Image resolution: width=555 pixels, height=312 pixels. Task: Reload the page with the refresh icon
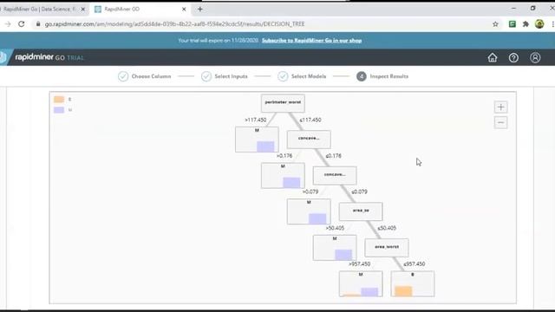(x=22, y=24)
